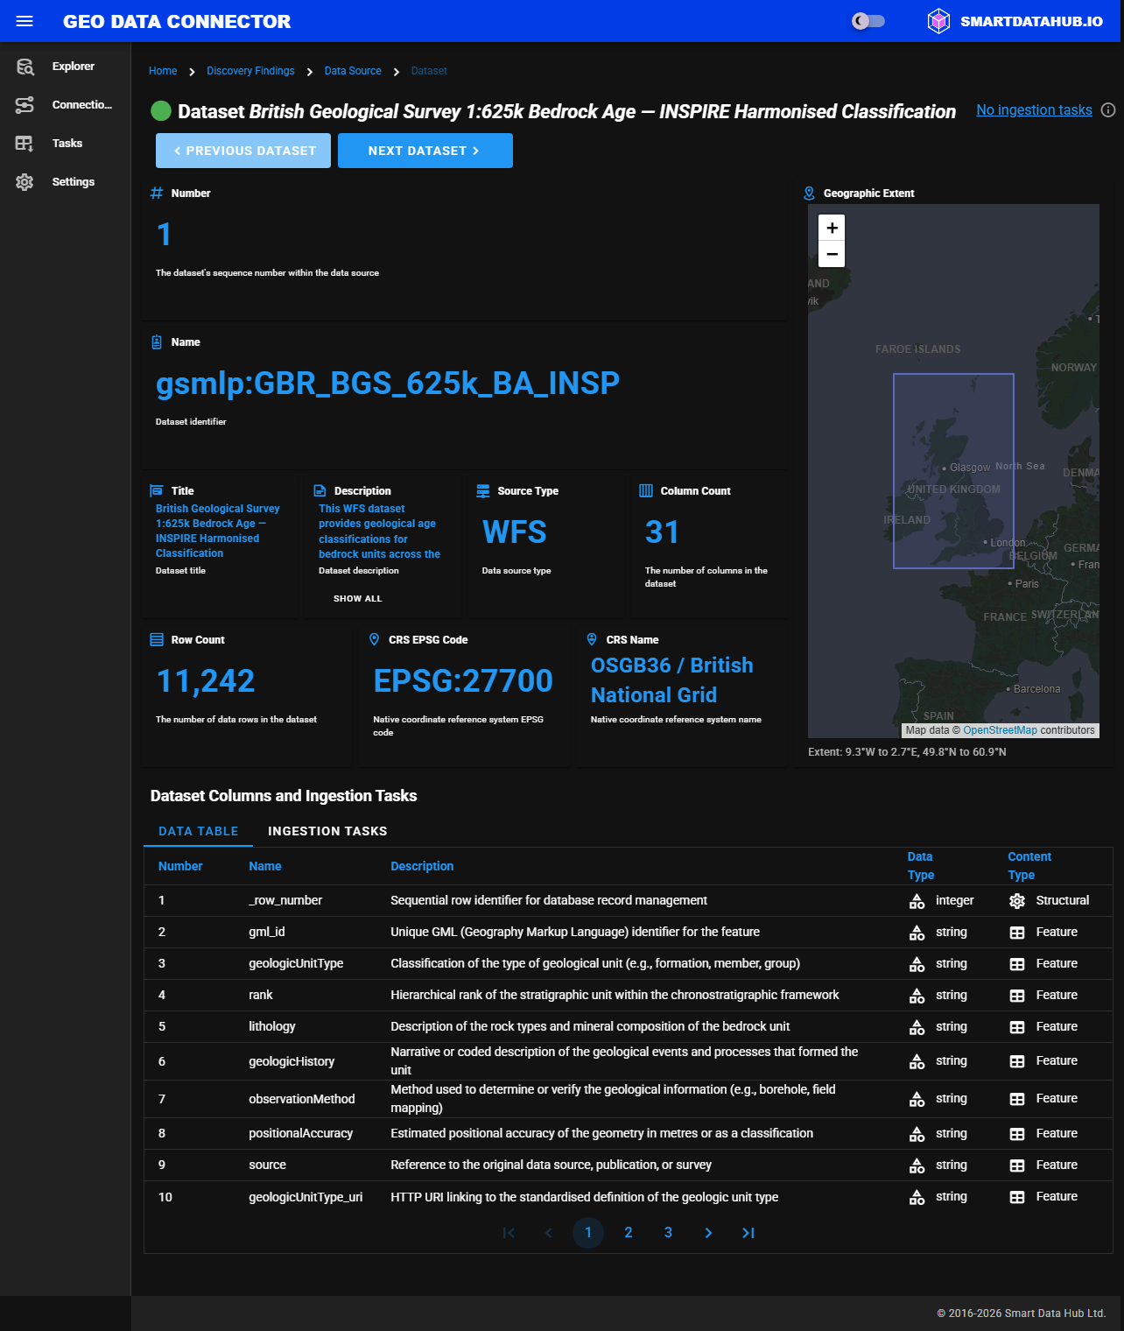Open the hamburger navigation menu

(x=25, y=21)
